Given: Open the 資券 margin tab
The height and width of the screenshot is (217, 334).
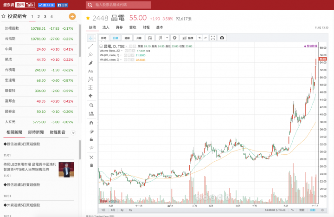Looking at the screenshot, I should [x=119, y=27].
